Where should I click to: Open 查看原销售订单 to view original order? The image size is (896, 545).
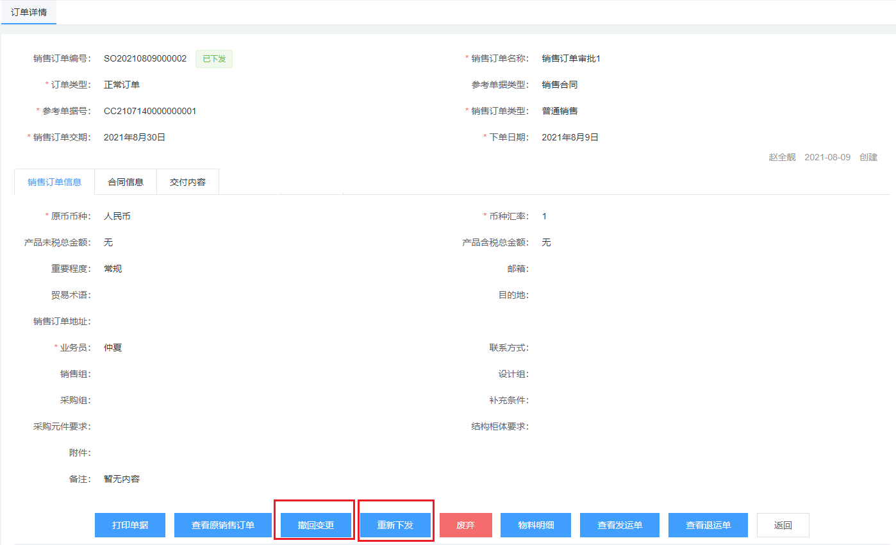pyautogui.click(x=223, y=525)
